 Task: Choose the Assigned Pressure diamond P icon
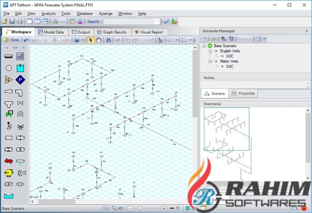pyautogui.click(x=20, y=80)
